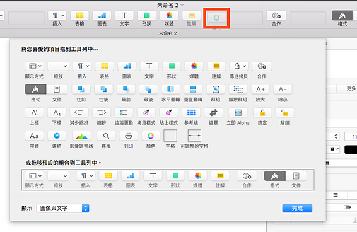This screenshot has width=357, height=232.
Task: Click 形狀 shape in the window toolbar
Action: click(146, 16)
